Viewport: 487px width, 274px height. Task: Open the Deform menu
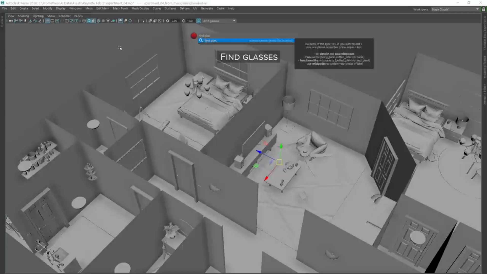tap(185, 8)
